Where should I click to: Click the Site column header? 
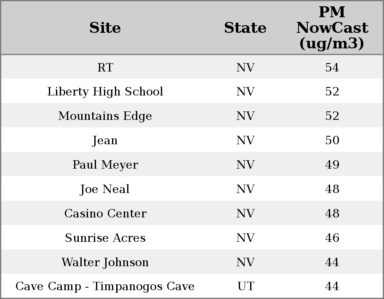(105, 28)
